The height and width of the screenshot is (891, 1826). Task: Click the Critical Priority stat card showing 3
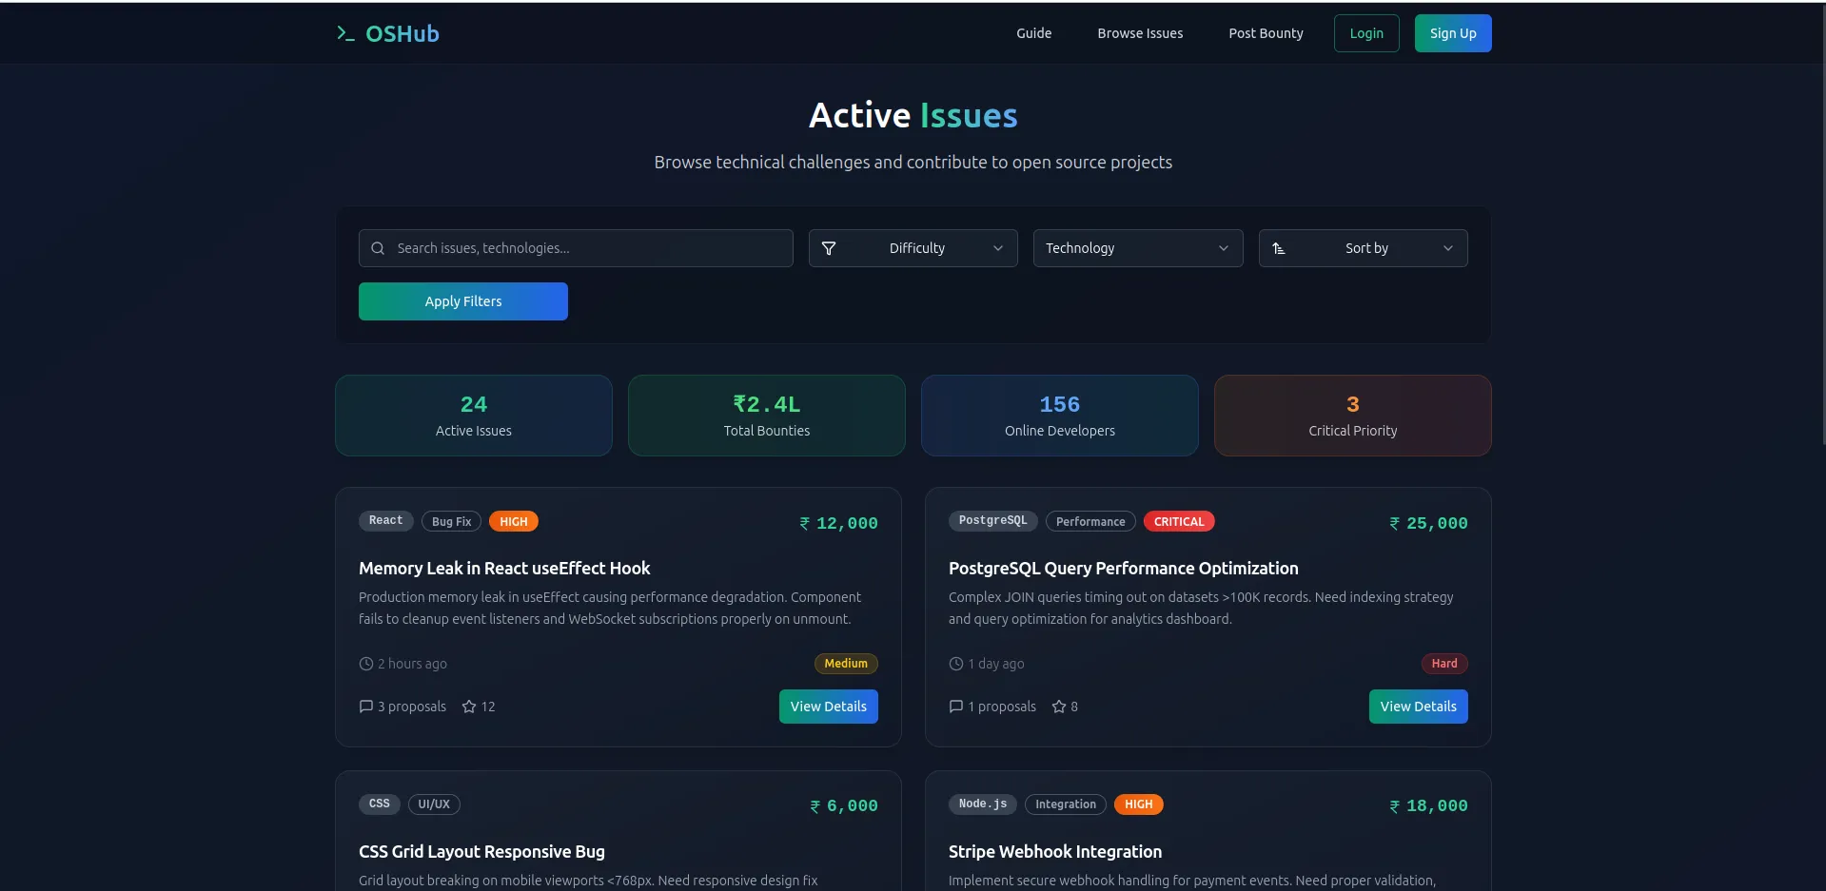pyautogui.click(x=1352, y=415)
